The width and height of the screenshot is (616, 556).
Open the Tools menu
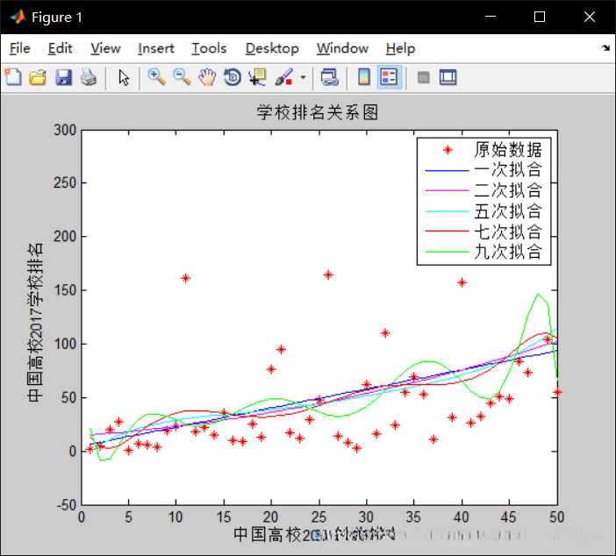[209, 48]
